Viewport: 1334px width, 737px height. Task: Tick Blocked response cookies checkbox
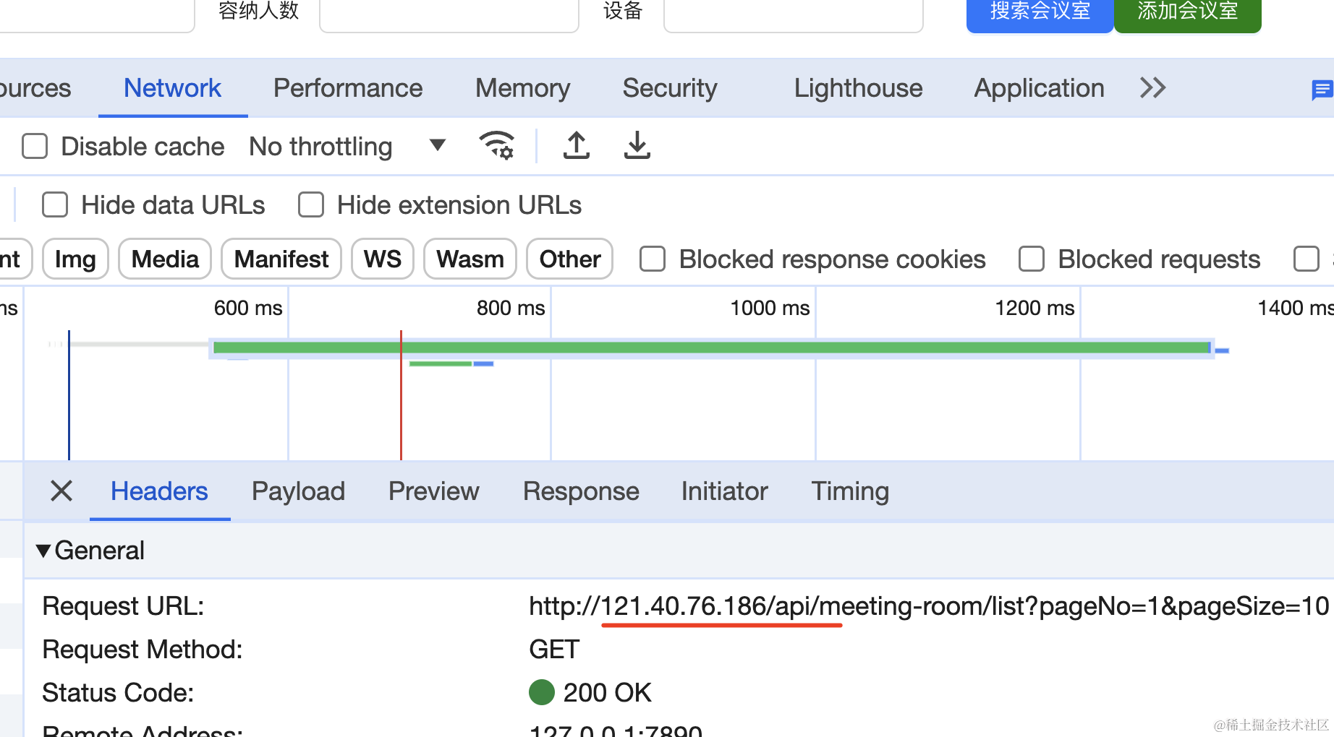[x=653, y=259]
